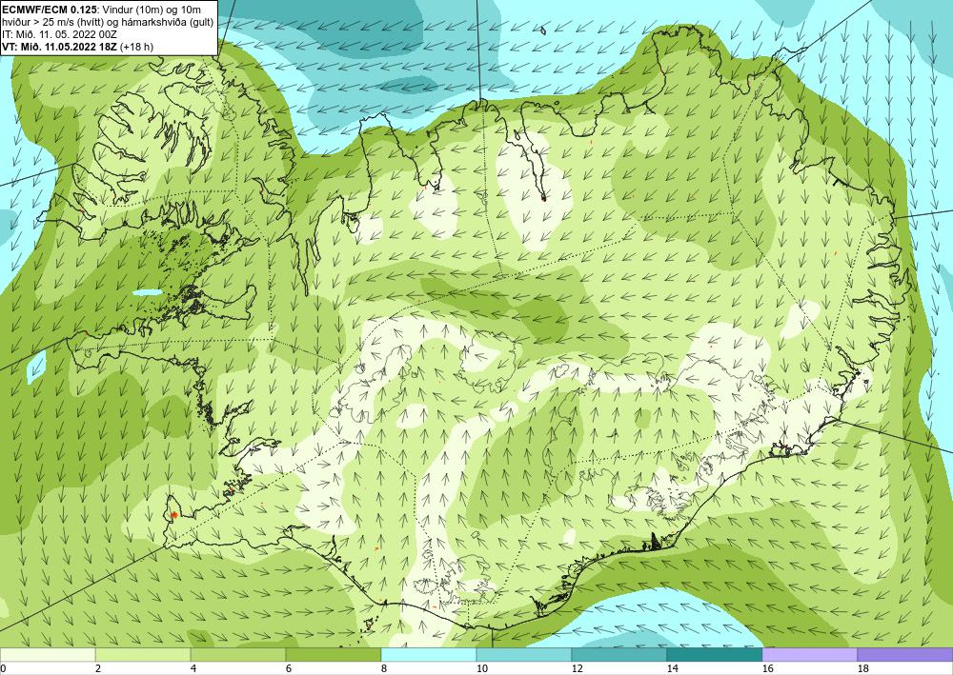
Task: Click the light green 2–4 m/s legend swatch
Action: pyautogui.click(x=143, y=654)
